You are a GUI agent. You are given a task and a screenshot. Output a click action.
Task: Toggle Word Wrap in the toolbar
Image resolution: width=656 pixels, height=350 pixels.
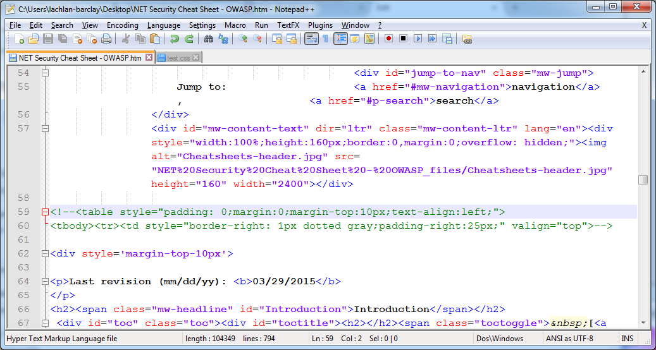coord(311,39)
